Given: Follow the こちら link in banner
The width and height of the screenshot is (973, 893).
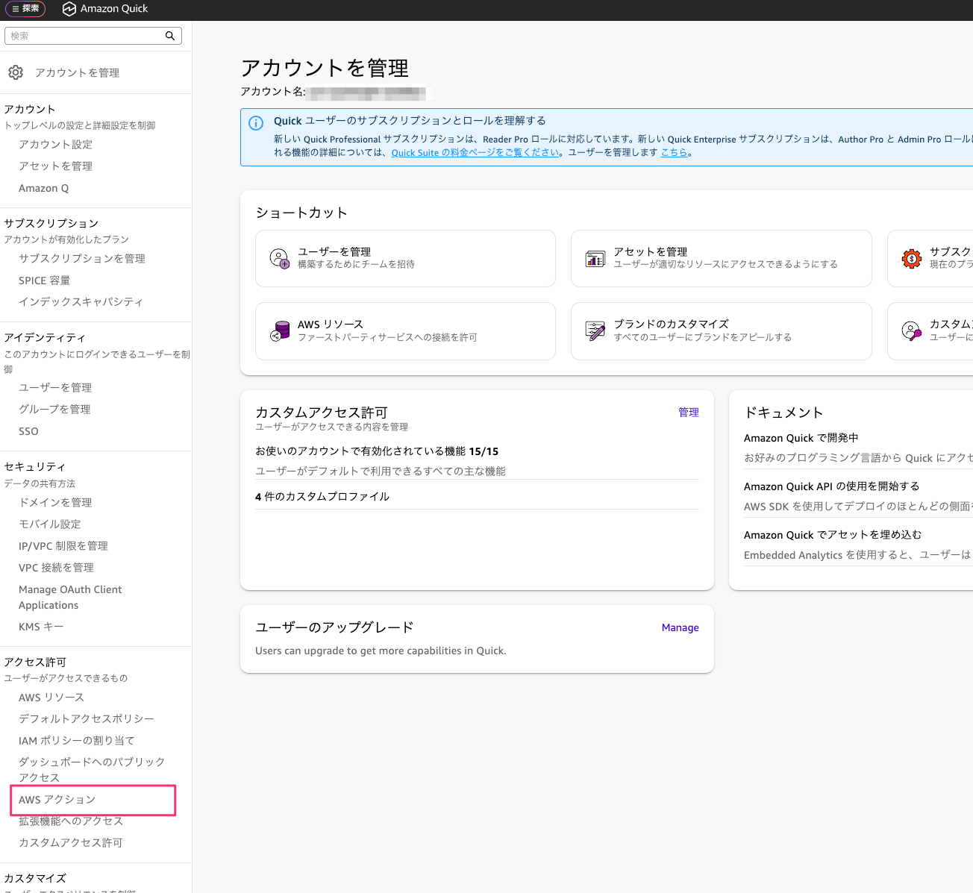Looking at the screenshot, I should pyautogui.click(x=674, y=153).
